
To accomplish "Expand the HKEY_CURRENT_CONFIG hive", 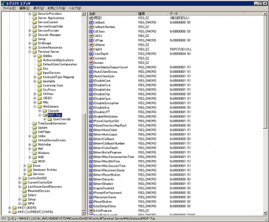I will (10, 212).
